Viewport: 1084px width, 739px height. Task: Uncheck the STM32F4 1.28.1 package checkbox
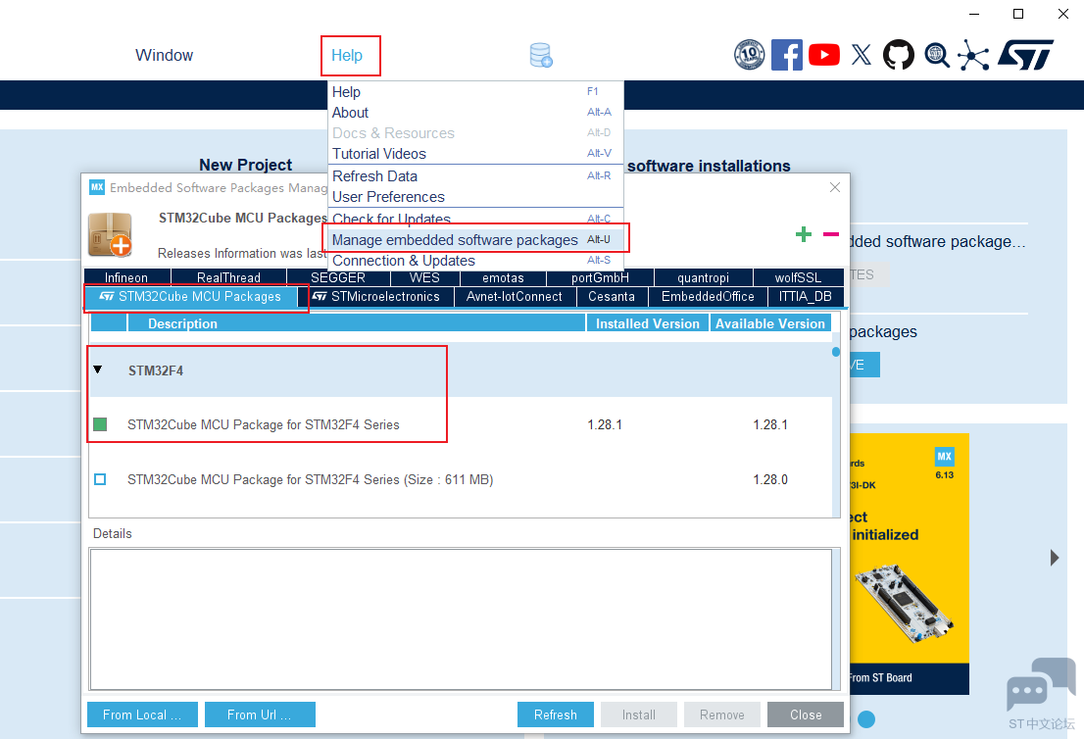tap(100, 424)
